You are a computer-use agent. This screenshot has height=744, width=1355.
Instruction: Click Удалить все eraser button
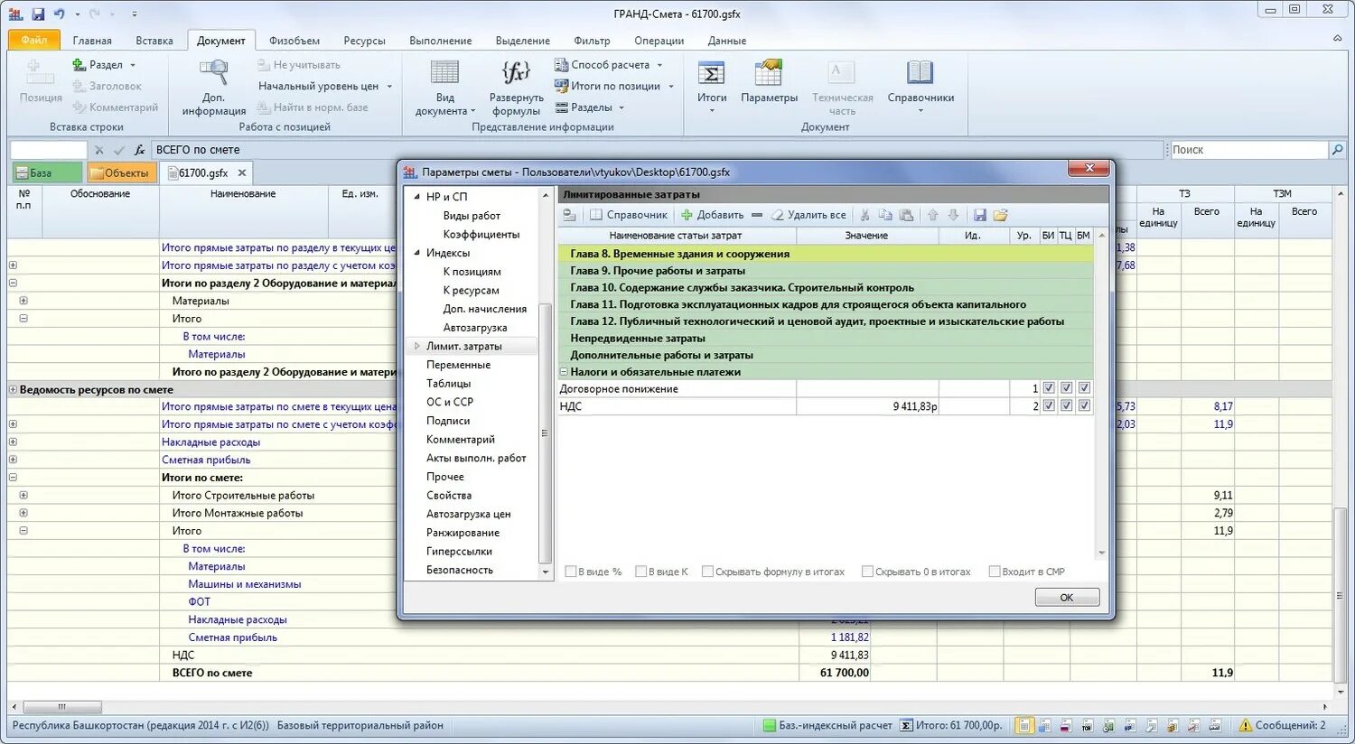[x=808, y=215]
